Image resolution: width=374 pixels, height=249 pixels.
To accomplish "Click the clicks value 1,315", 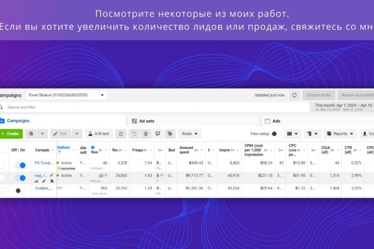I will pos(335,176).
